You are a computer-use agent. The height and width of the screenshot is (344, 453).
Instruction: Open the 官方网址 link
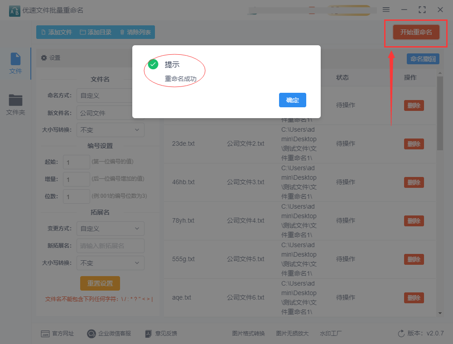pyautogui.click(x=58, y=334)
